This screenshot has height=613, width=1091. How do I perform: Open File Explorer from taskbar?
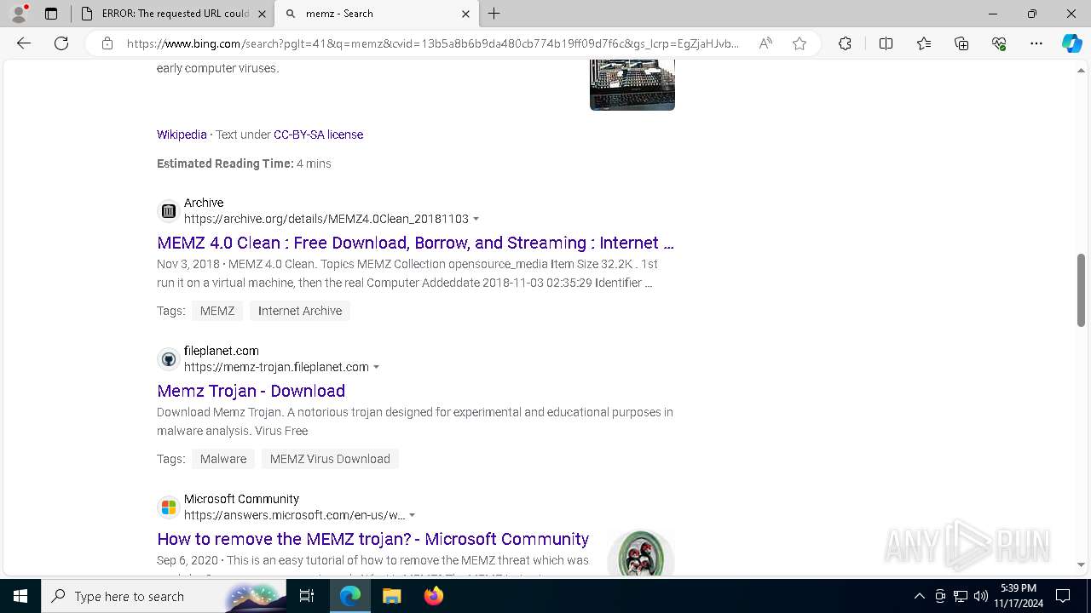pyautogui.click(x=391, y=596)
